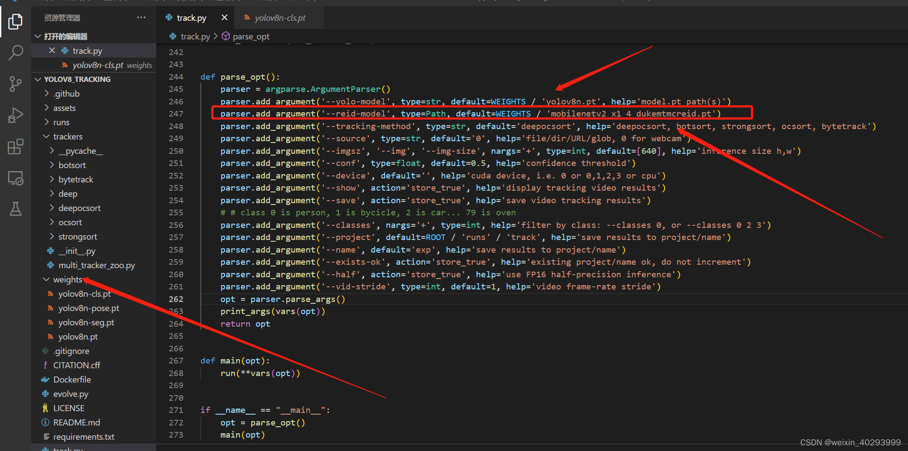Click line number 247 in gutter
Screen dimensions: 908x451
coord(176,114)
